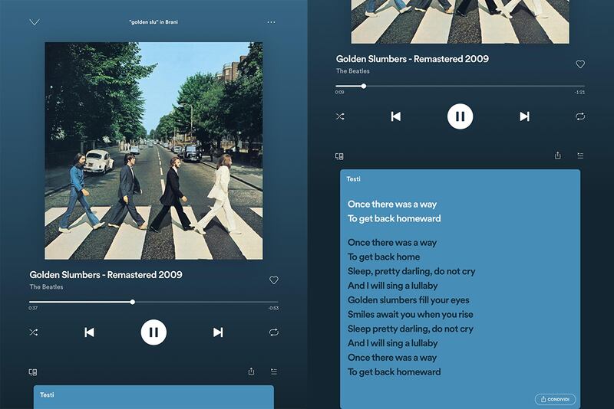The width and height of the screenshot is (614, 409).
Task: Click the song title in left player
Action: coord(106,275)
